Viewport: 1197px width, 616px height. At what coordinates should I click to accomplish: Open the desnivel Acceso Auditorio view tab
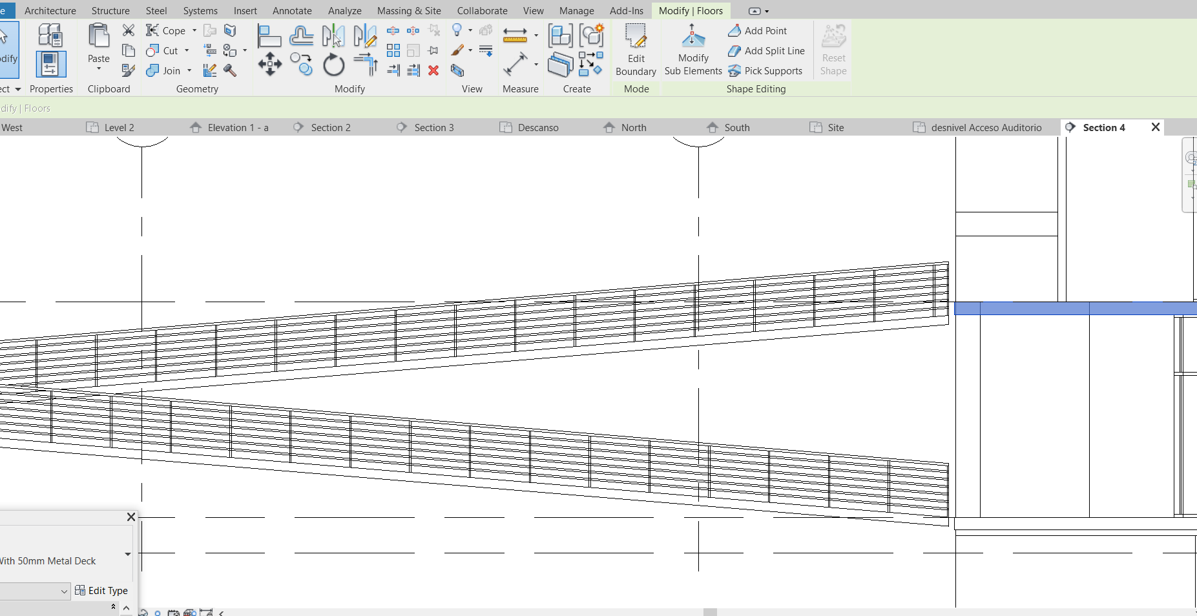pos(986,127)
